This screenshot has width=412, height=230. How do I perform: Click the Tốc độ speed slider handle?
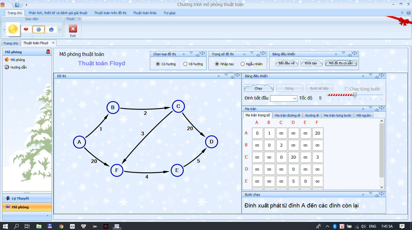click(355, 95)
